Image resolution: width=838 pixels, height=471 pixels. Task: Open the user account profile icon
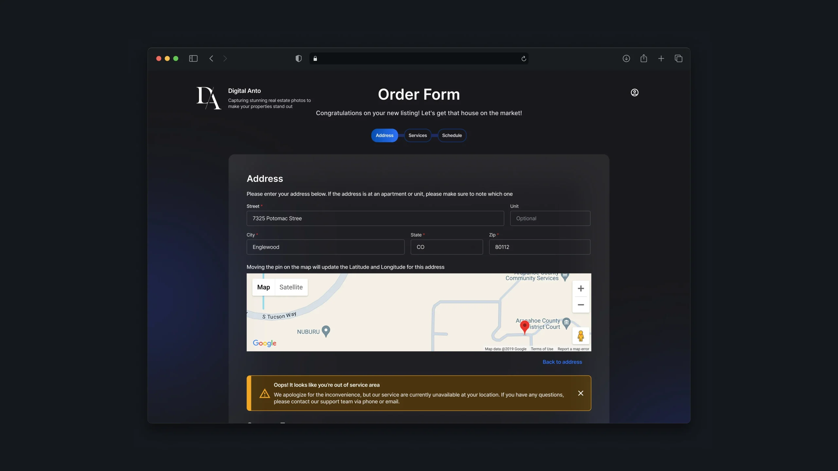click(x=635, y=93)
